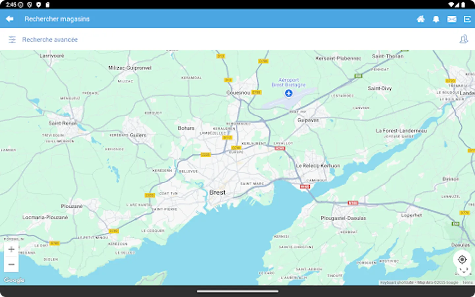The image size is (475, 297).
Task: Zoom out with the minus button
Action: [11, 264]
